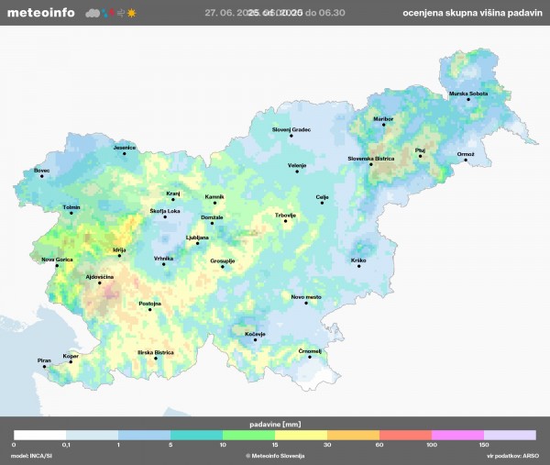Screen dimensions: 550x465
Task: Select the yellow 15–30 mm legend swatch
Action: 301,435
